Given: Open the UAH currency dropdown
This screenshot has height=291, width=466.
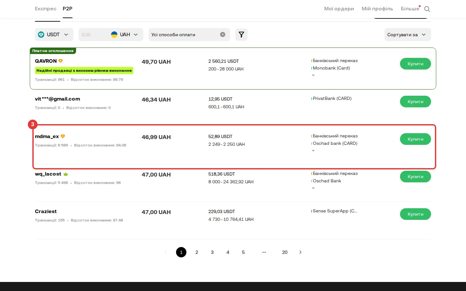Looking at the screenshot, I should [x=125, y=35].
